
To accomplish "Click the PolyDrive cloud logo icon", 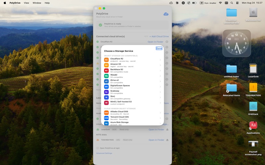I will [x=166, y=14].
